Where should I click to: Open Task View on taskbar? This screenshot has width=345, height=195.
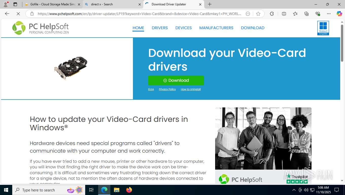click(x=91, y=190)
